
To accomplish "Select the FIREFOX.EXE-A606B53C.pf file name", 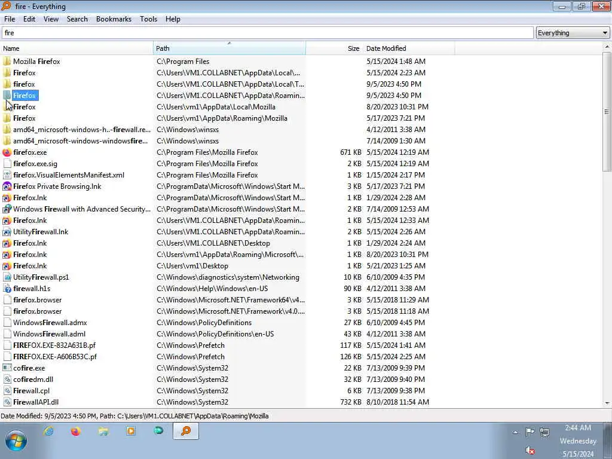I will point(55,357).
